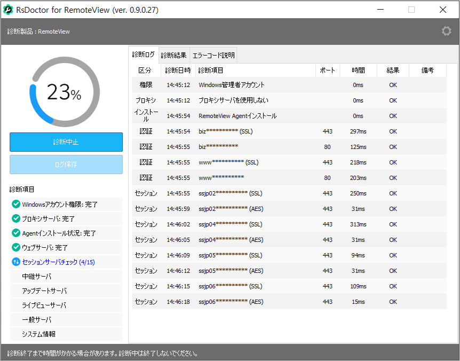Select the Windowsアカウント権限: 完了 item
The image size is (460, 361).
tap(66, 205)
